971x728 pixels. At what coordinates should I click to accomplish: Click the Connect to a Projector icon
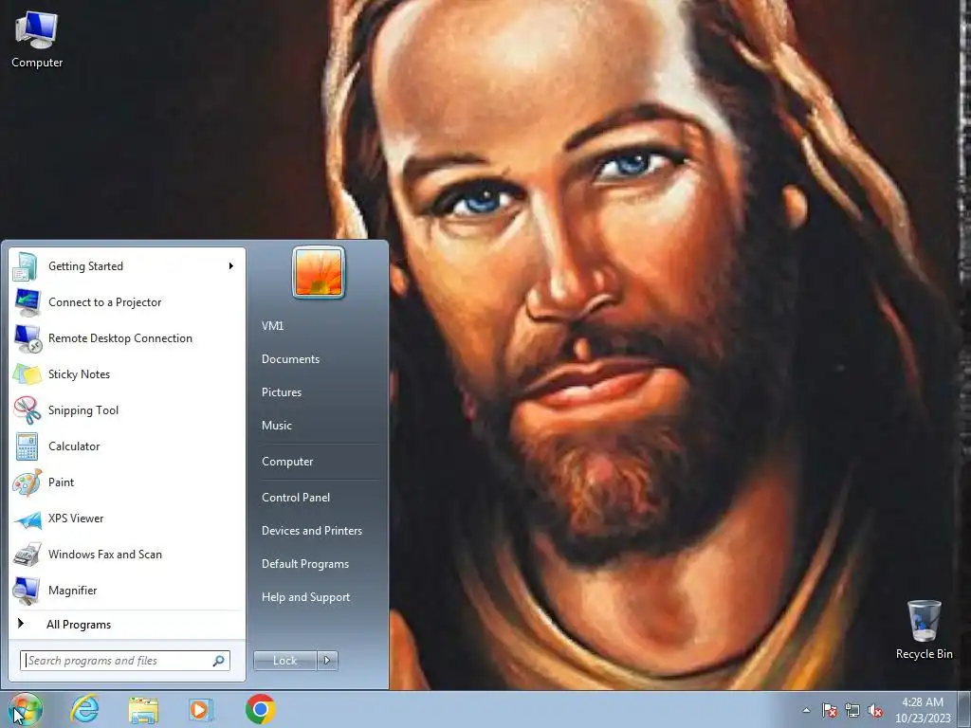27,302
